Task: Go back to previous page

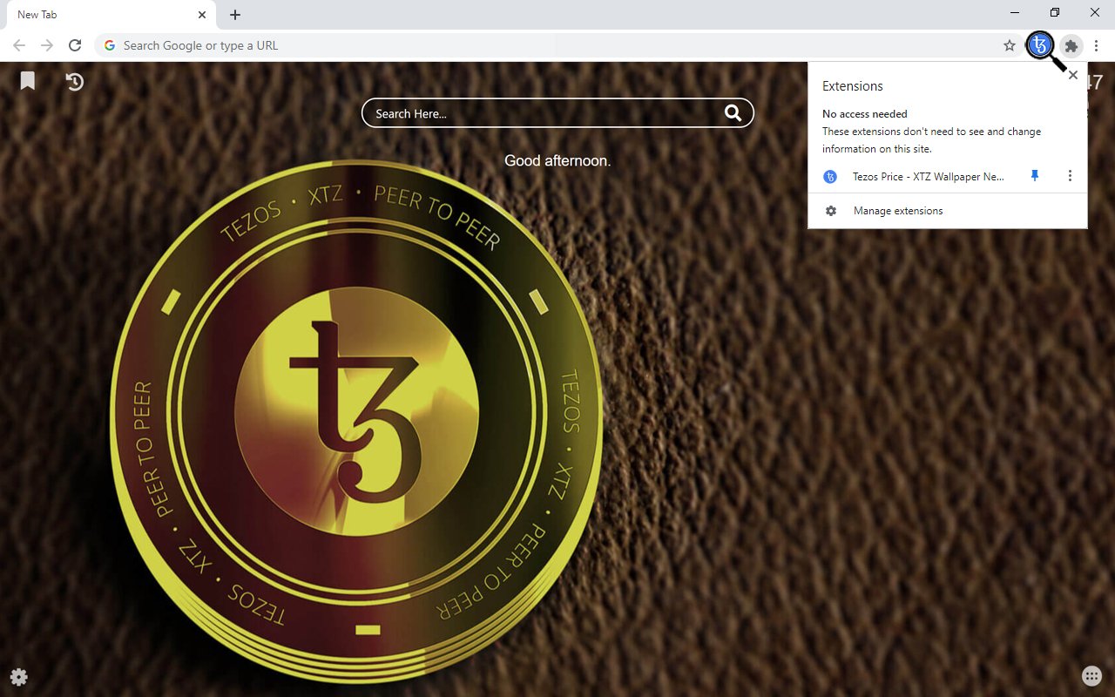Action: (19, 45)
